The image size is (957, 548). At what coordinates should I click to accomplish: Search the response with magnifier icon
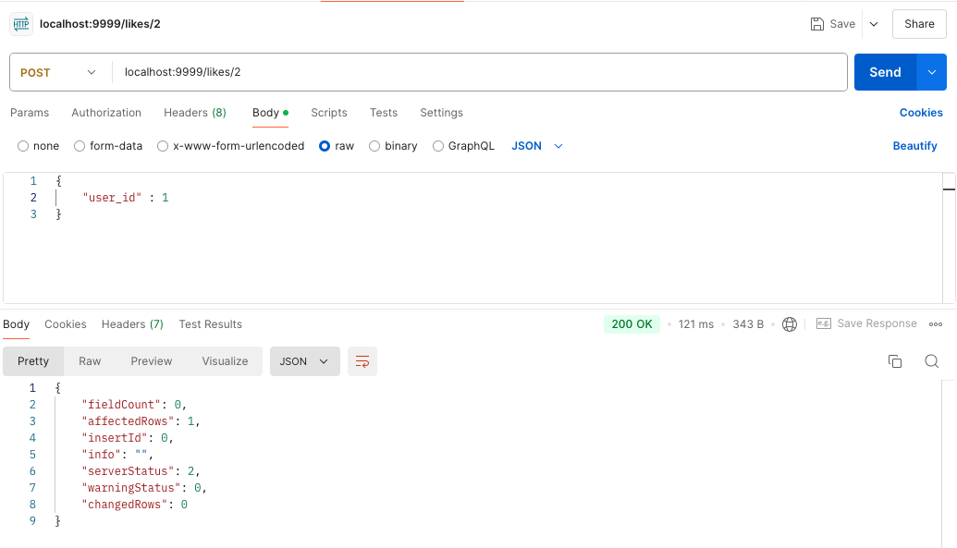coord(931,361)
